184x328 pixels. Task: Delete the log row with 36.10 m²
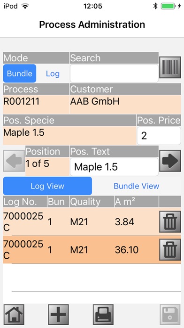[x=170, y=250]
